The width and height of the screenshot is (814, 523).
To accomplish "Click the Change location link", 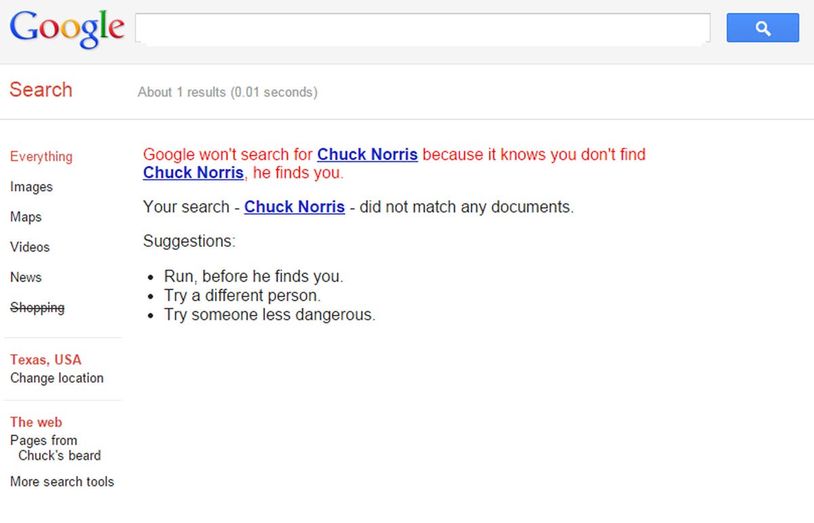I will coord(57,378).
